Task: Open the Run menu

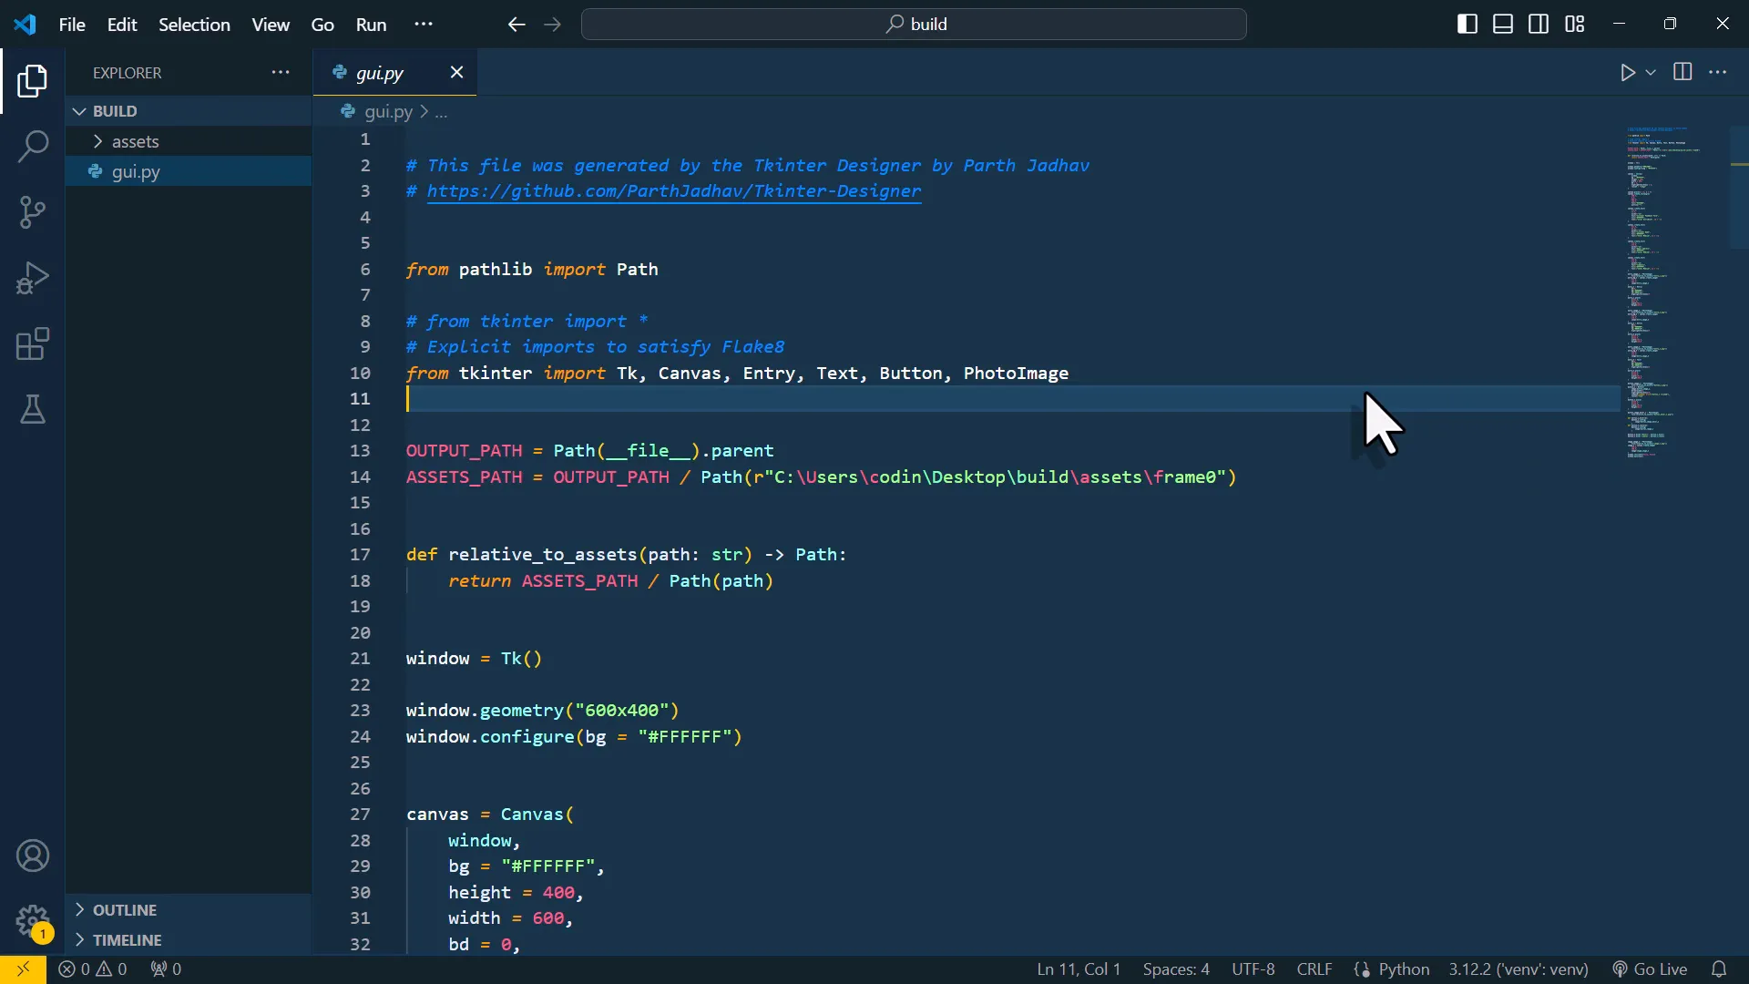Action: pos(371,25)
